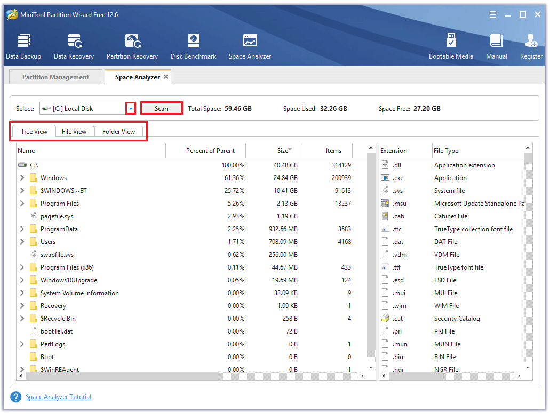The image size is (550, 414).
Task: Expand the $WINDOWS.~BT folder
Action: 22,191
